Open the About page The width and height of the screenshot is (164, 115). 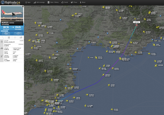coord(83,2)
